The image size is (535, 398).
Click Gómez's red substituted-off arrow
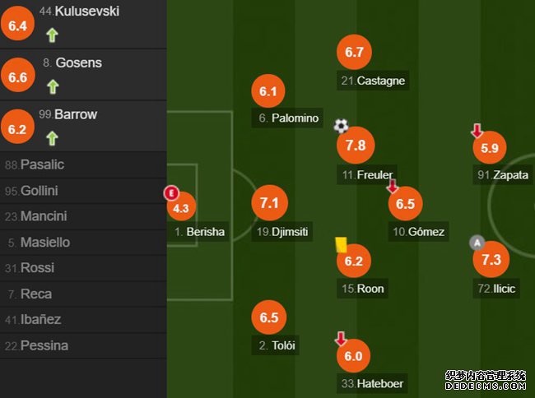point(393,186)
